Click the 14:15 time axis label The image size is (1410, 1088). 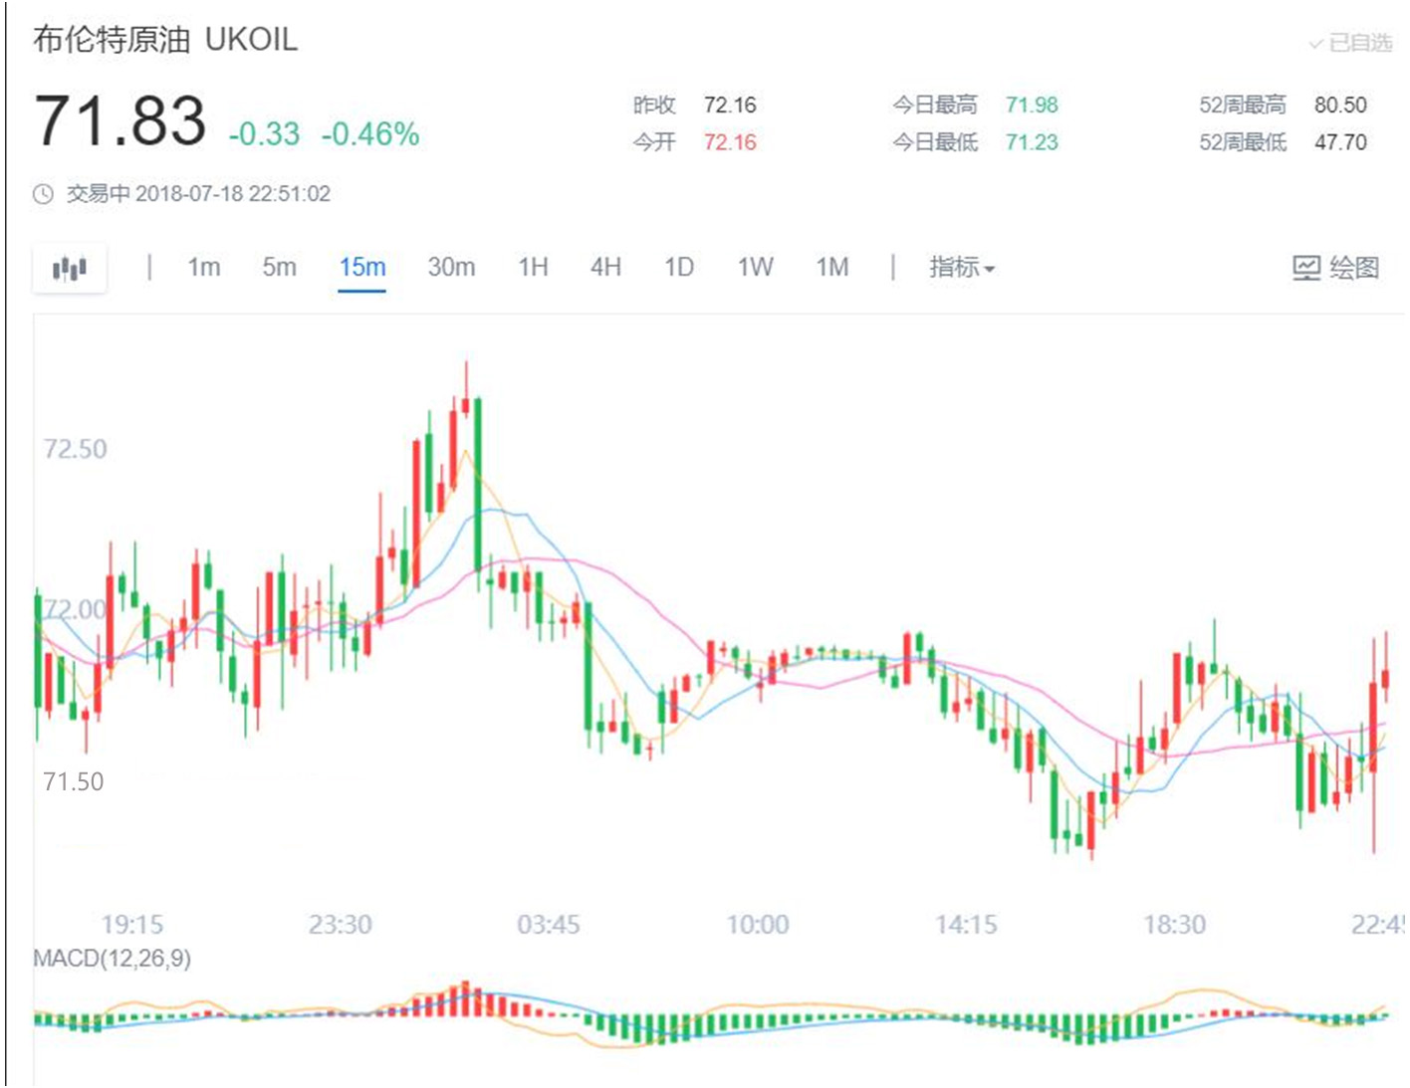click(x=966, y=925)
